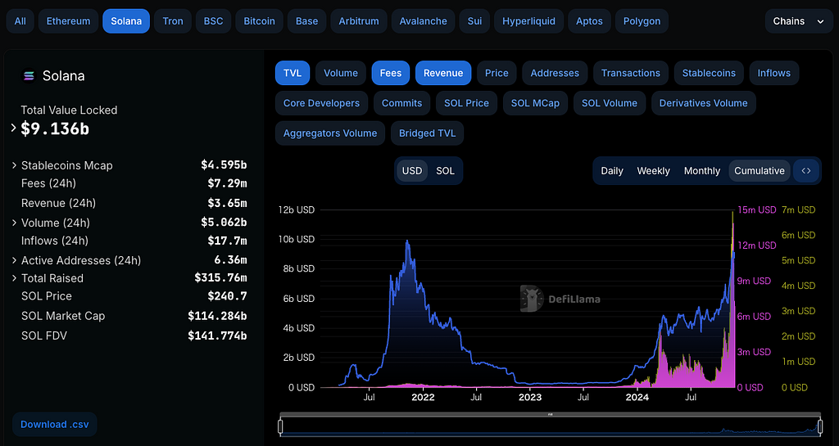Click the Chains dropdown chevron arrow
Viewport: 839px width, 446px height.
820,21
